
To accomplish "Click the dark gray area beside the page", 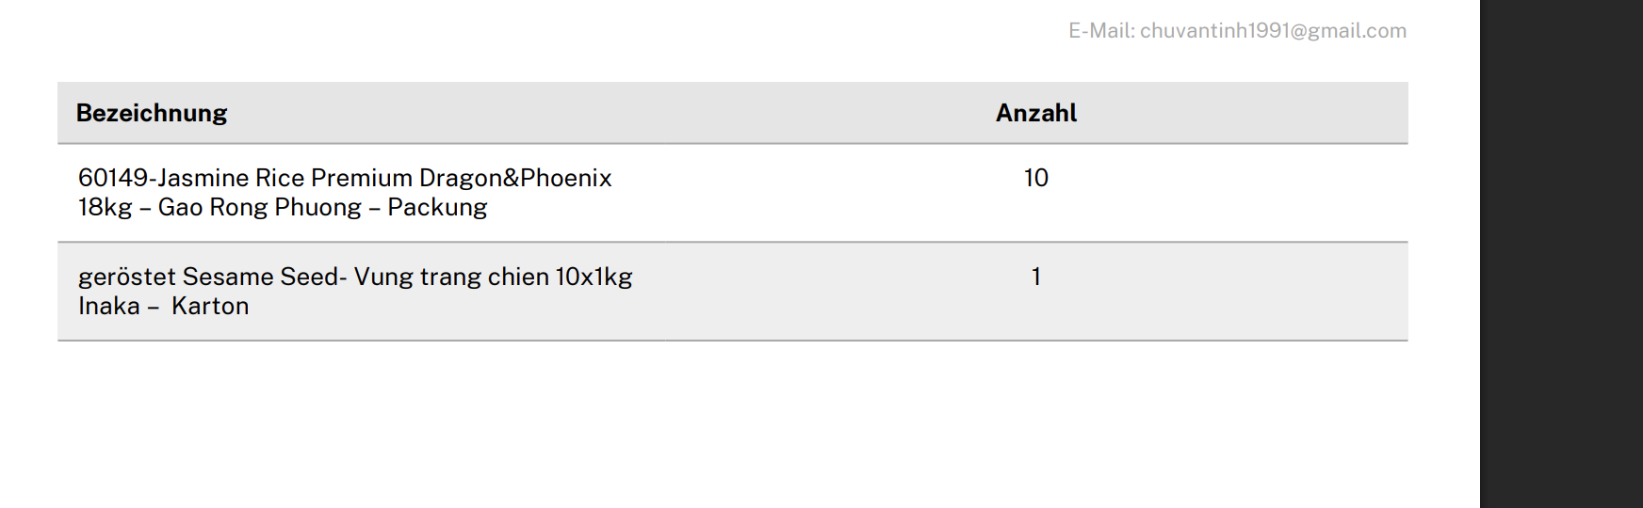I will (1561, 254).
